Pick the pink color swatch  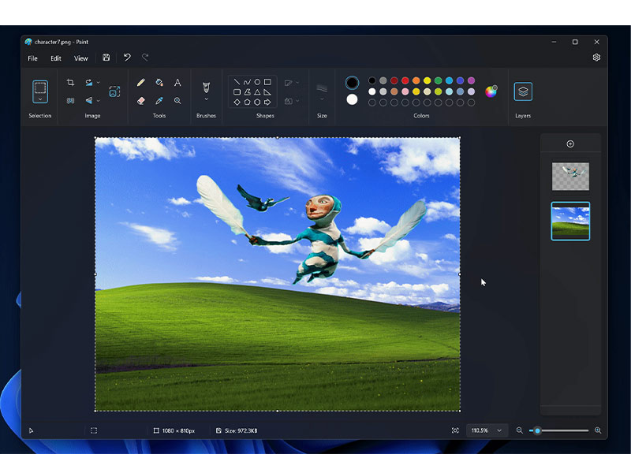click(405, 91)
